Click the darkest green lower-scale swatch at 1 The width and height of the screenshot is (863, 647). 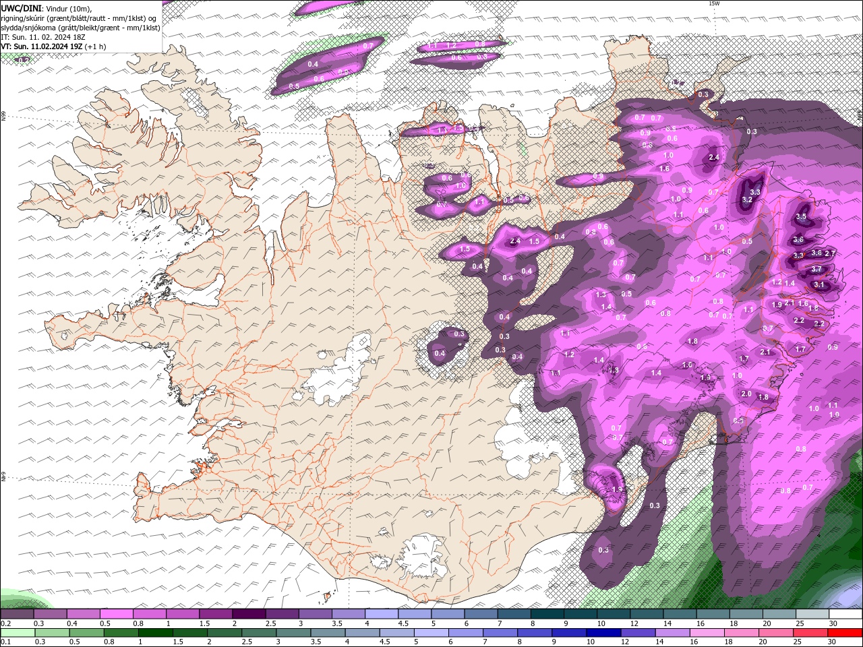click(x=156, y=633)
